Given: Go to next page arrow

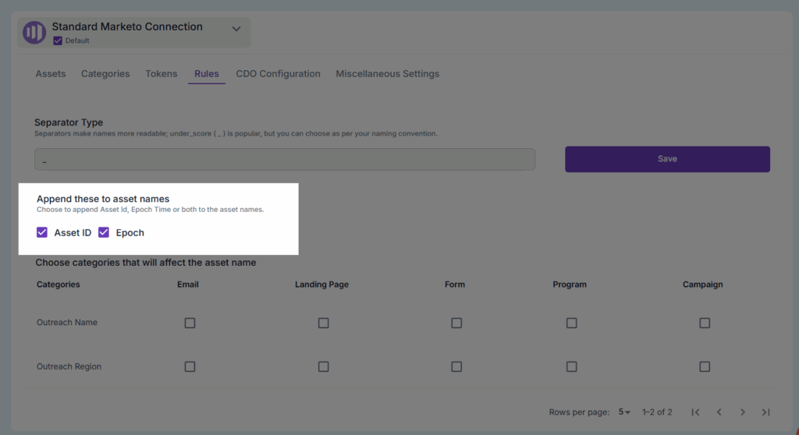Looking at the screenshot, I should (x=743, y=412).
